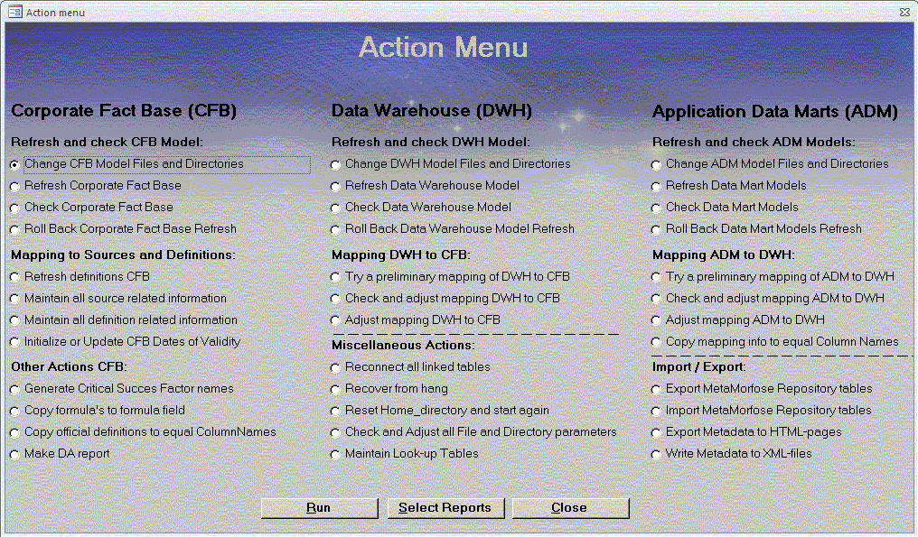Image resolution: width=918 pixels, height=537 pixels.
Task: Select Copy official definitions to equal ColumnNames
Action: pos(14,433)
